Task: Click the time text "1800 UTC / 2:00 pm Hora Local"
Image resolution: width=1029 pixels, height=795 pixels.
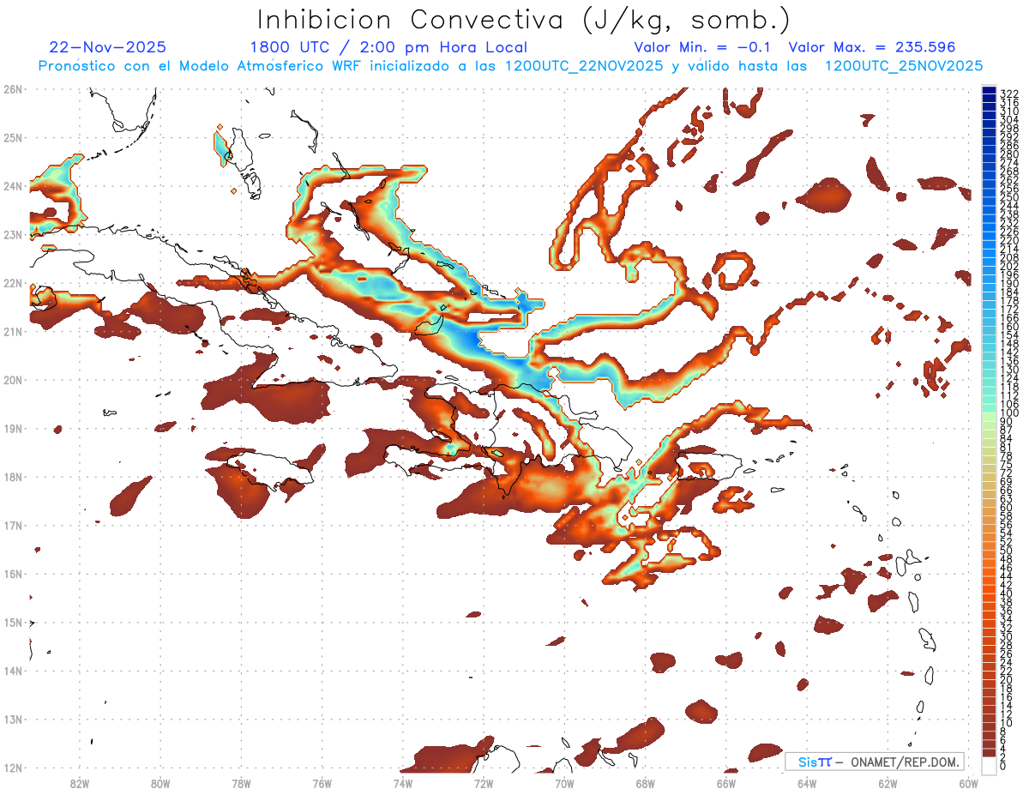Action: coord(388,47)
